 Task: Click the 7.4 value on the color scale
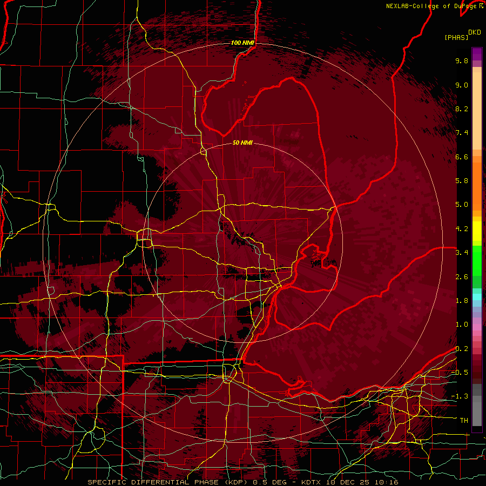click(x=462, y=133)
